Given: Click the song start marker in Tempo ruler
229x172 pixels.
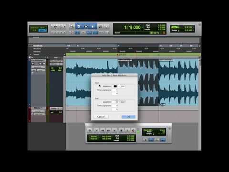Looking at the screenshot, I should pos(118,54).
